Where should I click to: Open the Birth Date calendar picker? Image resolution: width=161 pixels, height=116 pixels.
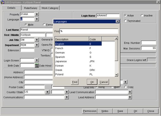pyautogui.click(x=37, y=65)
